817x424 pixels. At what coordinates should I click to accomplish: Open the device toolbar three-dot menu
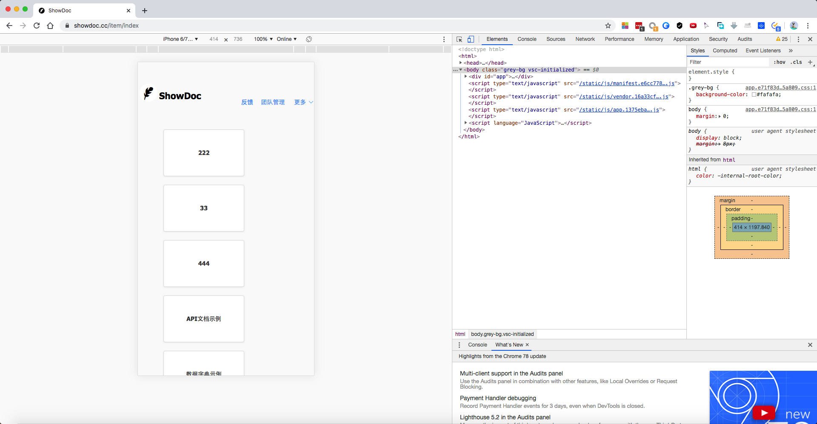click(x=444, y=39)
